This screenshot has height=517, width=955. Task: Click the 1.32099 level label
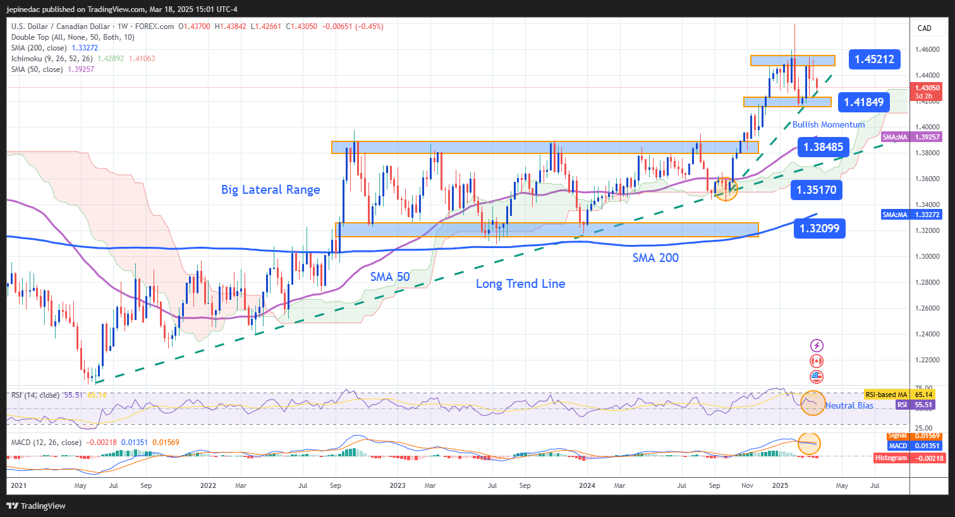click(x=819, y=229)
